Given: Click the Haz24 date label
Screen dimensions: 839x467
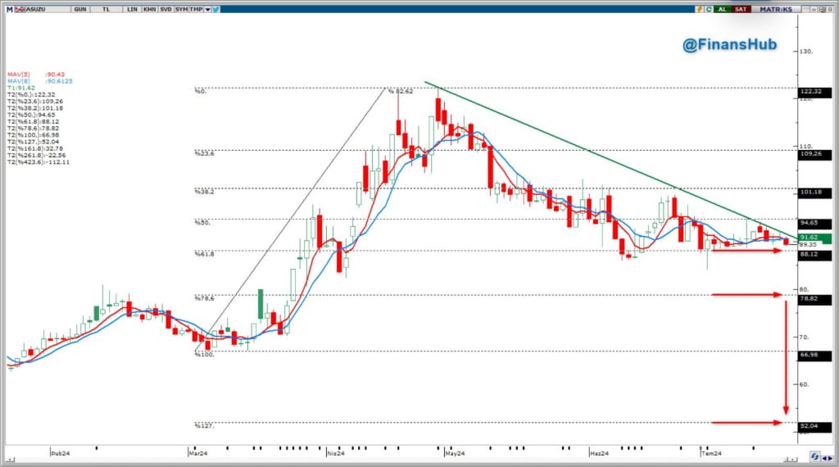Looking at the screenshot, I should pyautogui.click(x=599, y=454).
